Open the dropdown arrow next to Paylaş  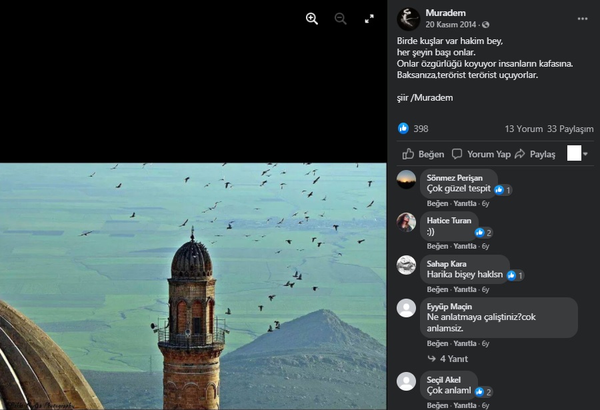[x=585, y=154]
